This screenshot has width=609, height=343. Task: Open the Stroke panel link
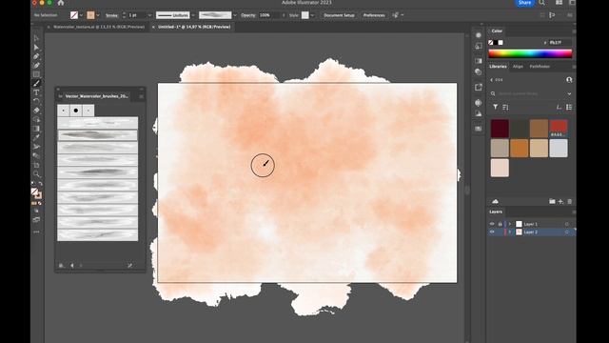tap(111, 15)
